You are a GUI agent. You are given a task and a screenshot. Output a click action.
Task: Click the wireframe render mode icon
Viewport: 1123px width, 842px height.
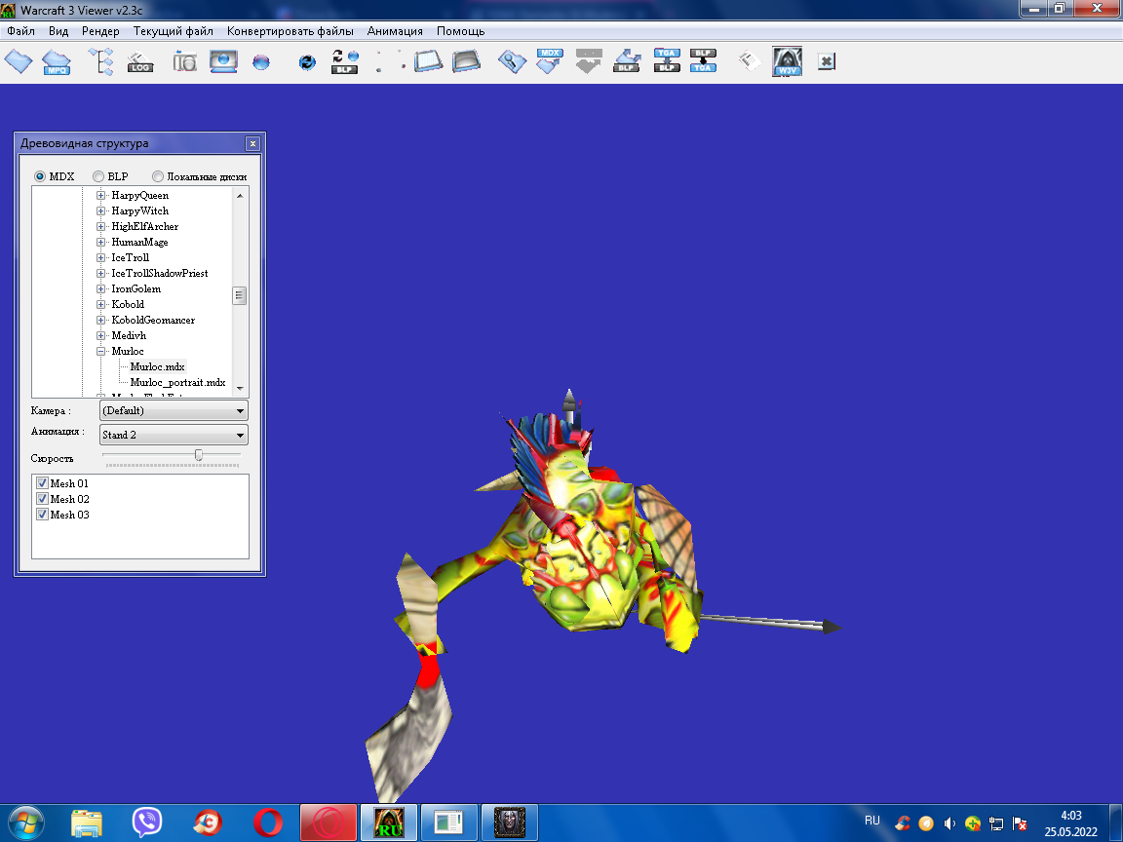428,60
